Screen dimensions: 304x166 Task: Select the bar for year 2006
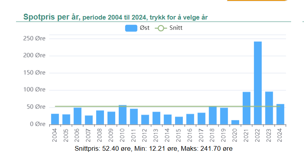coord(77,116)
